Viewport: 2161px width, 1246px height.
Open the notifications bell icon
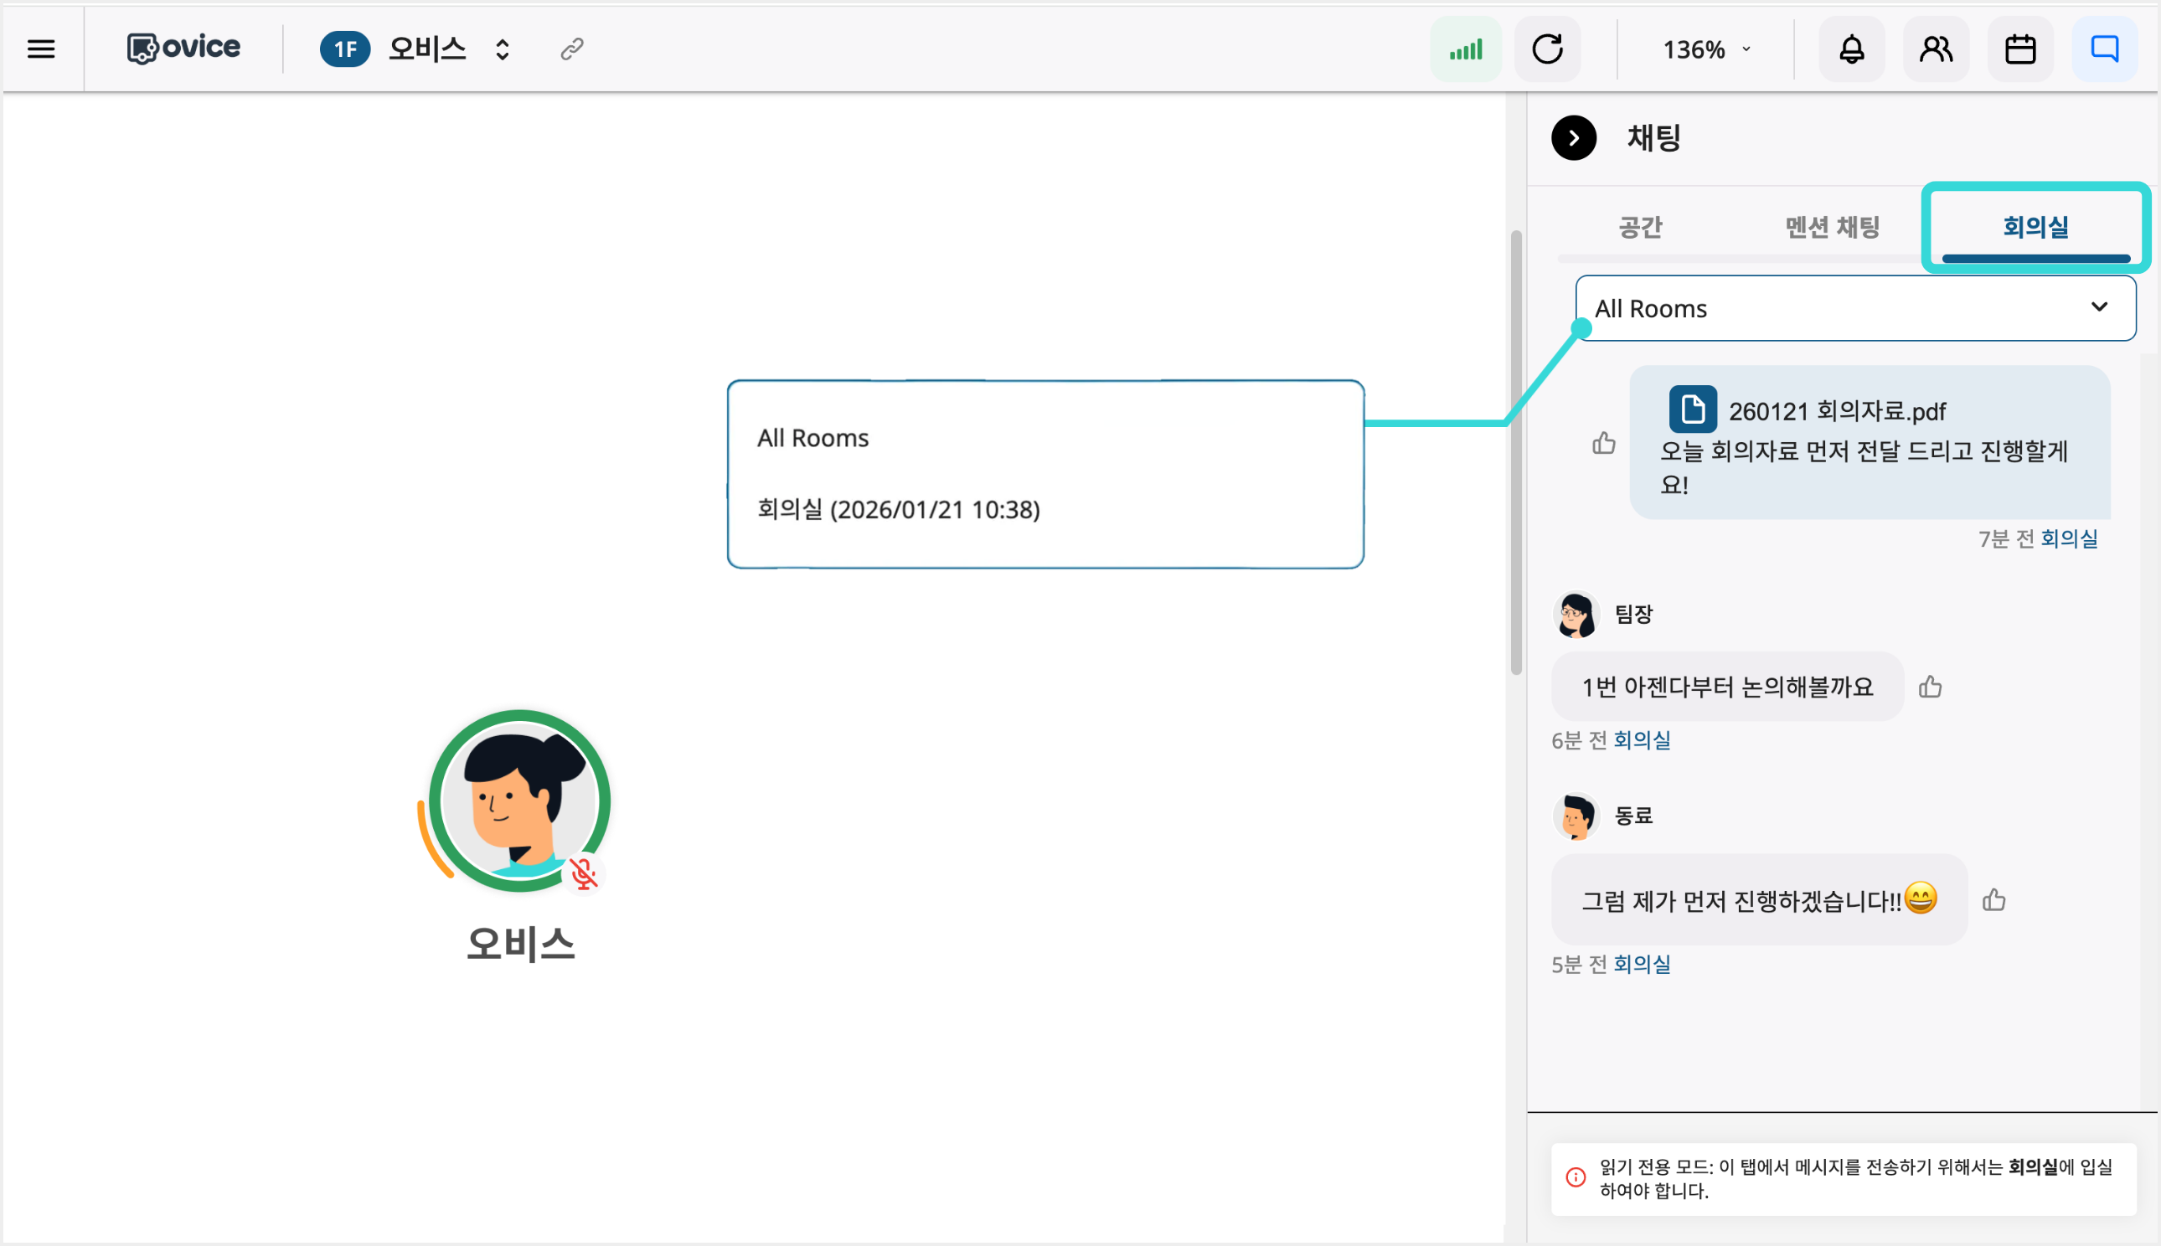[1851, 49]
